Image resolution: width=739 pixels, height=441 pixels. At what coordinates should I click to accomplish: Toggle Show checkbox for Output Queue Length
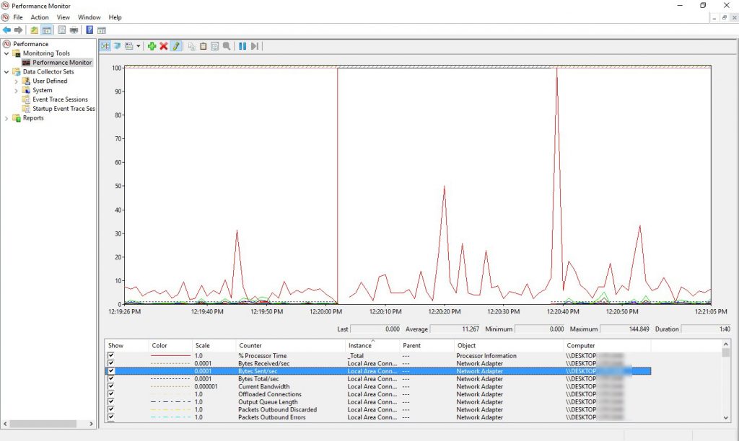pyautogui.click(x=111, y=402)
